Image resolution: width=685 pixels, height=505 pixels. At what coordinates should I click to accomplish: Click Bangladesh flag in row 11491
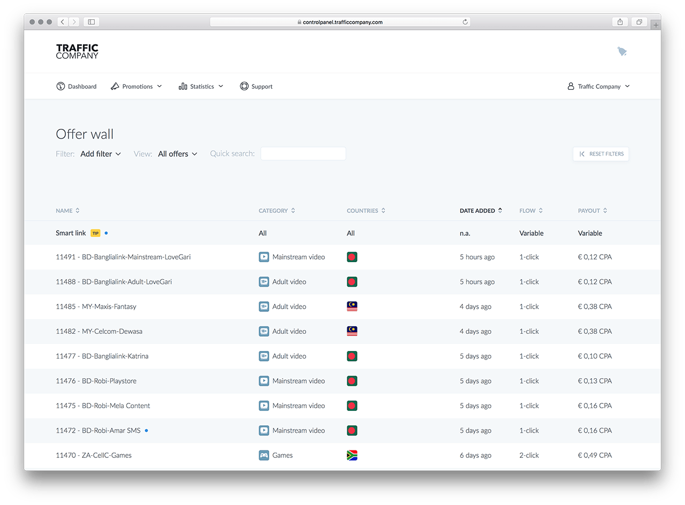tap(352, 257)
